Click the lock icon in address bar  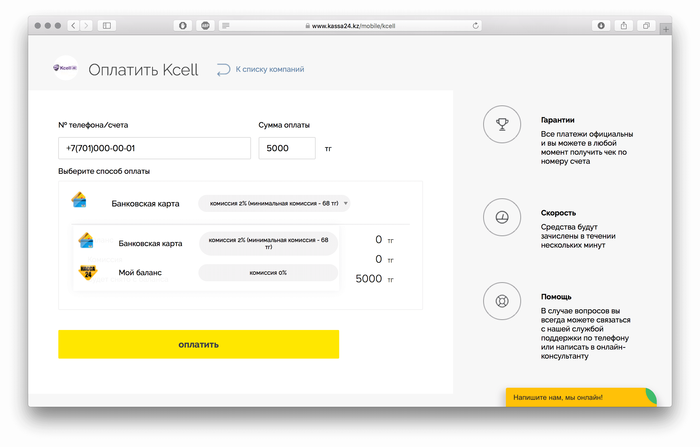pyautogui.click(x=308, y=26)
